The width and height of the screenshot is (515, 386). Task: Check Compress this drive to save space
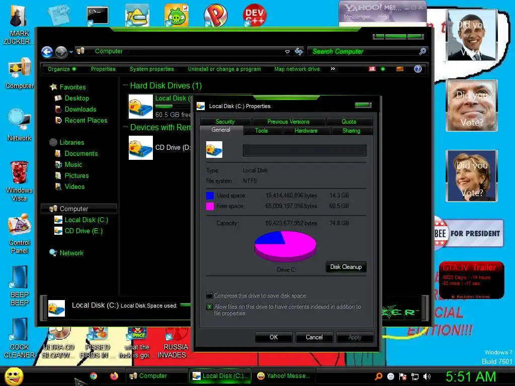tap(209, 296)
